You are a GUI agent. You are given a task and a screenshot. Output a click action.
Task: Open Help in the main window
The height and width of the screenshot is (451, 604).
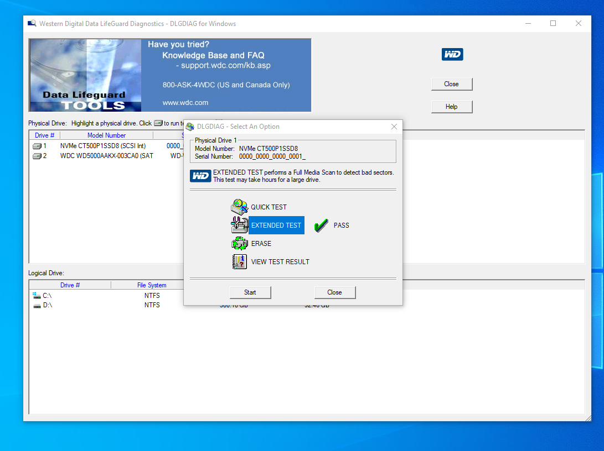451,107
